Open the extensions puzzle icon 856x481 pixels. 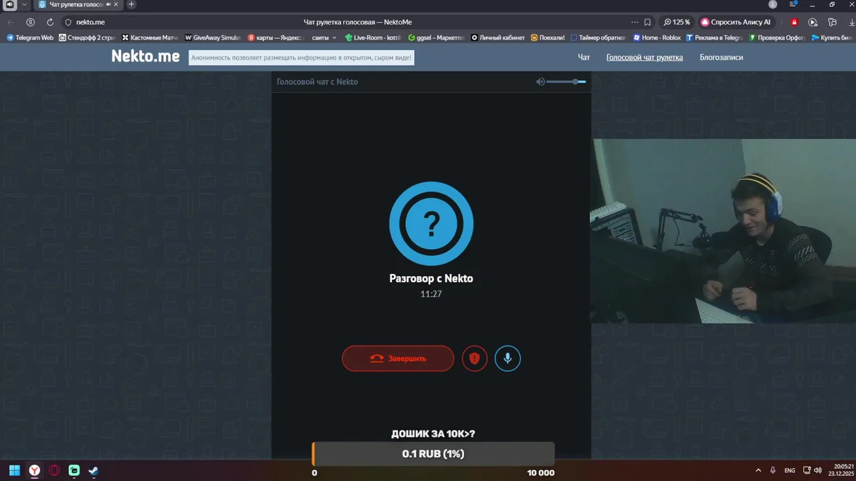832,22
